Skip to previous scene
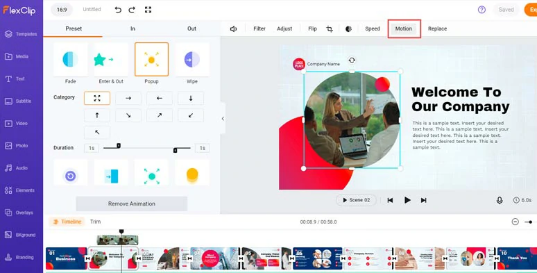The image size is (537, 273). 390,200
